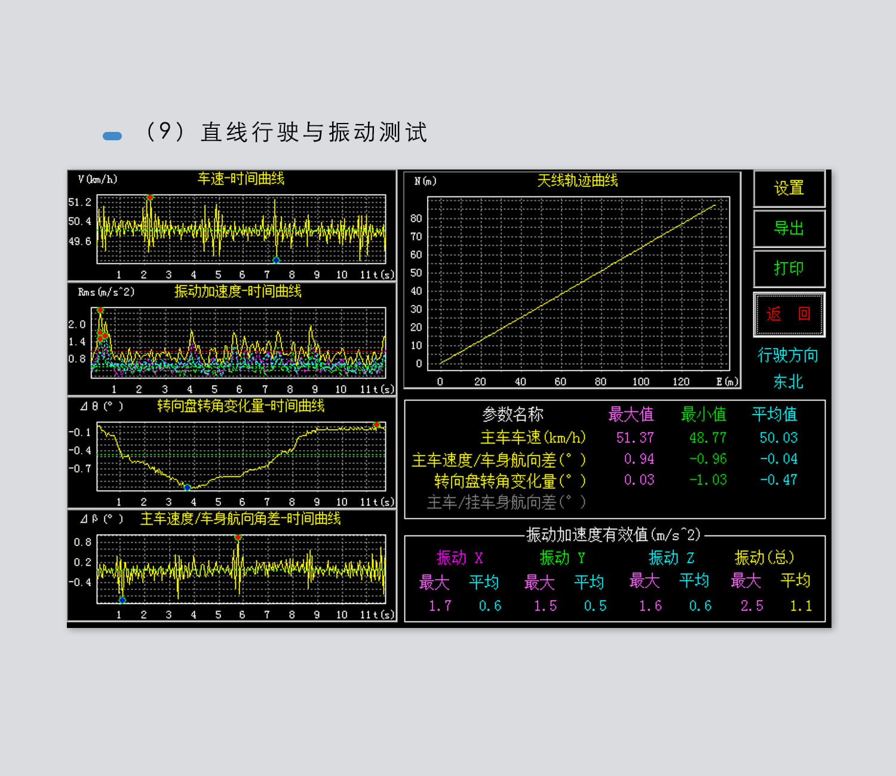Viewport: 896px width, 776px height.
Task: Click blue minimum marker on heading difference curve
Action: click(x=122, y=600)
